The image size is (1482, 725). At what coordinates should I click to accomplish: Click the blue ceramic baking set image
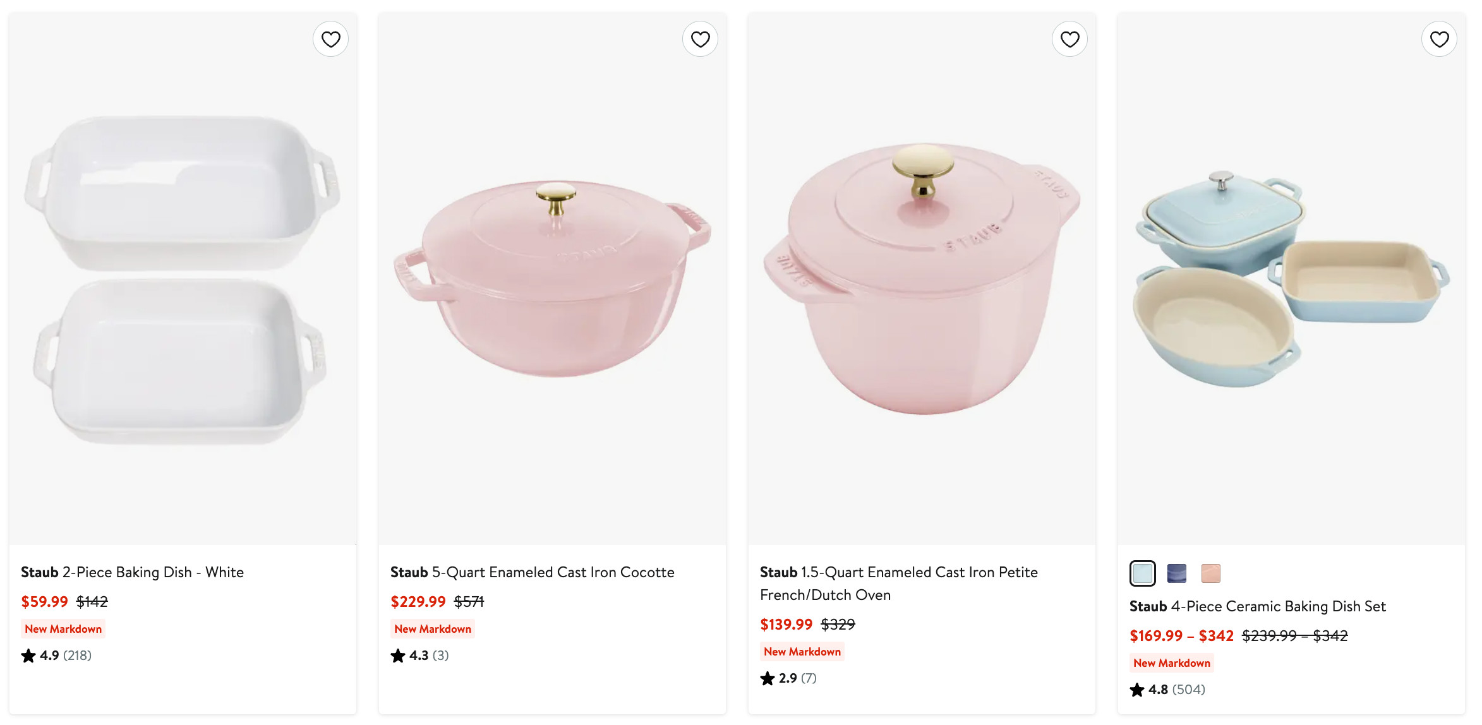click(1291, 279)
